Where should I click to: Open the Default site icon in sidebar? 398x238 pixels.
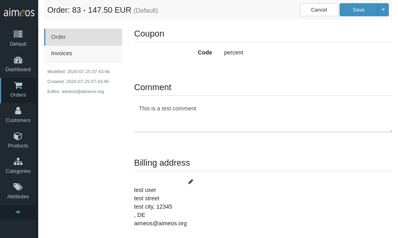pyautogui.click(x=18, y=34)
